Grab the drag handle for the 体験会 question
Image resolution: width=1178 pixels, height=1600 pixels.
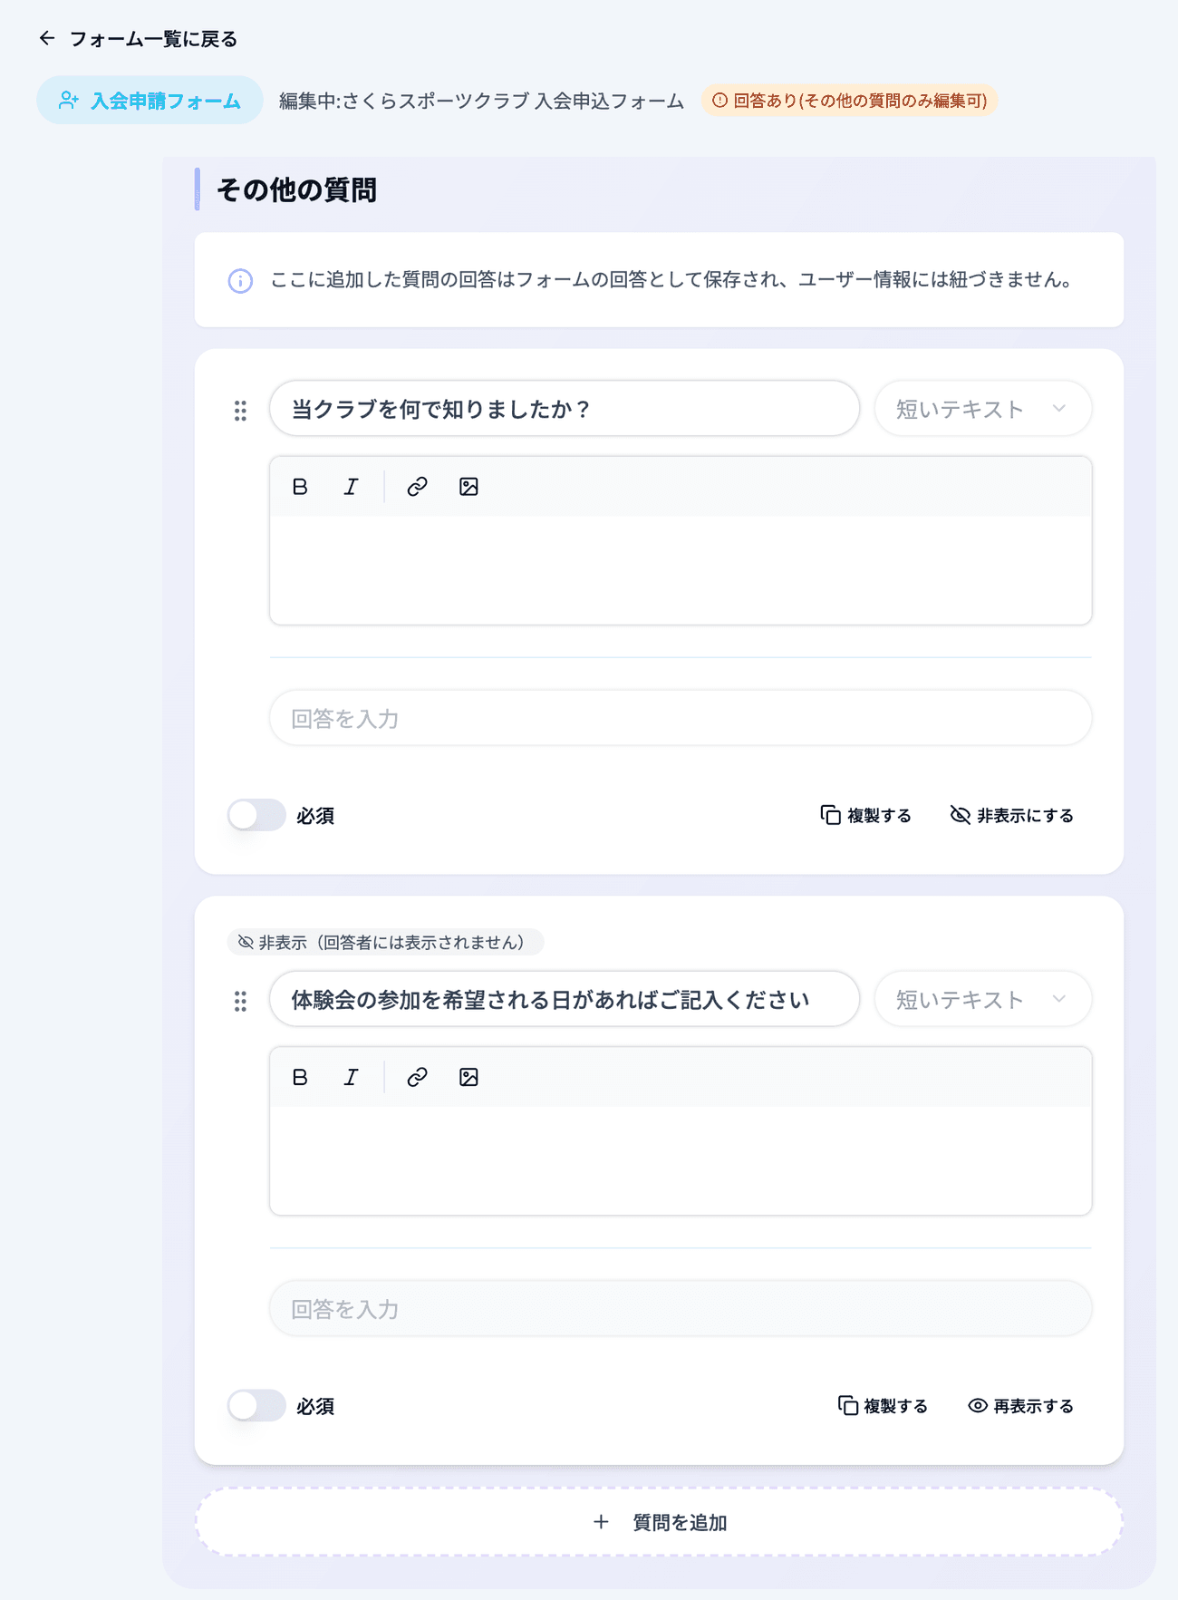coord(240,1001)
